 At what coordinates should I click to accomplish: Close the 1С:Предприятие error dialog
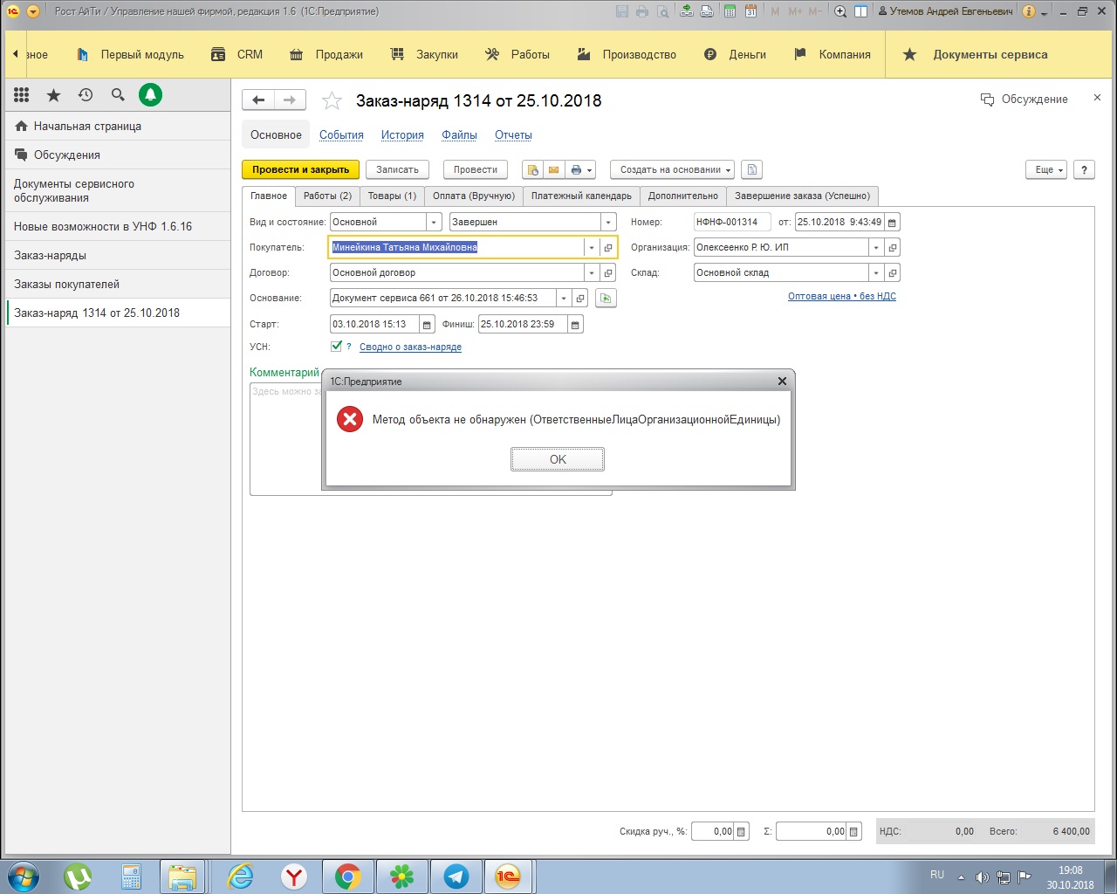click(x=782, y=381)
